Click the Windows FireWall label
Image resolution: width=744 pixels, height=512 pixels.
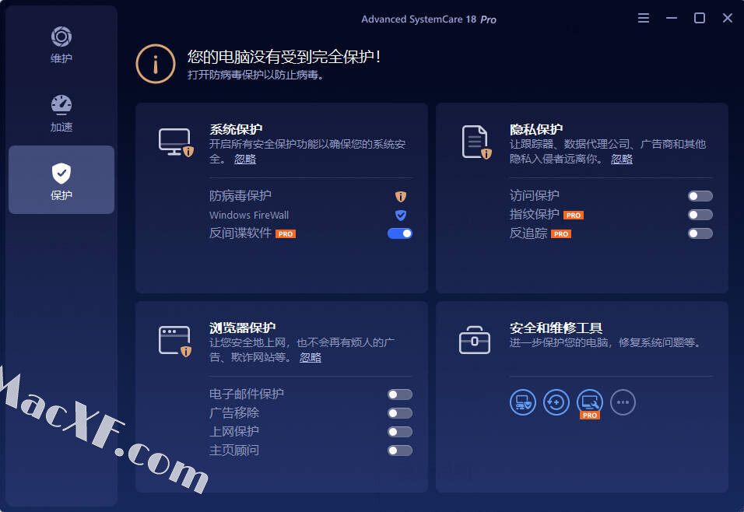249,215
